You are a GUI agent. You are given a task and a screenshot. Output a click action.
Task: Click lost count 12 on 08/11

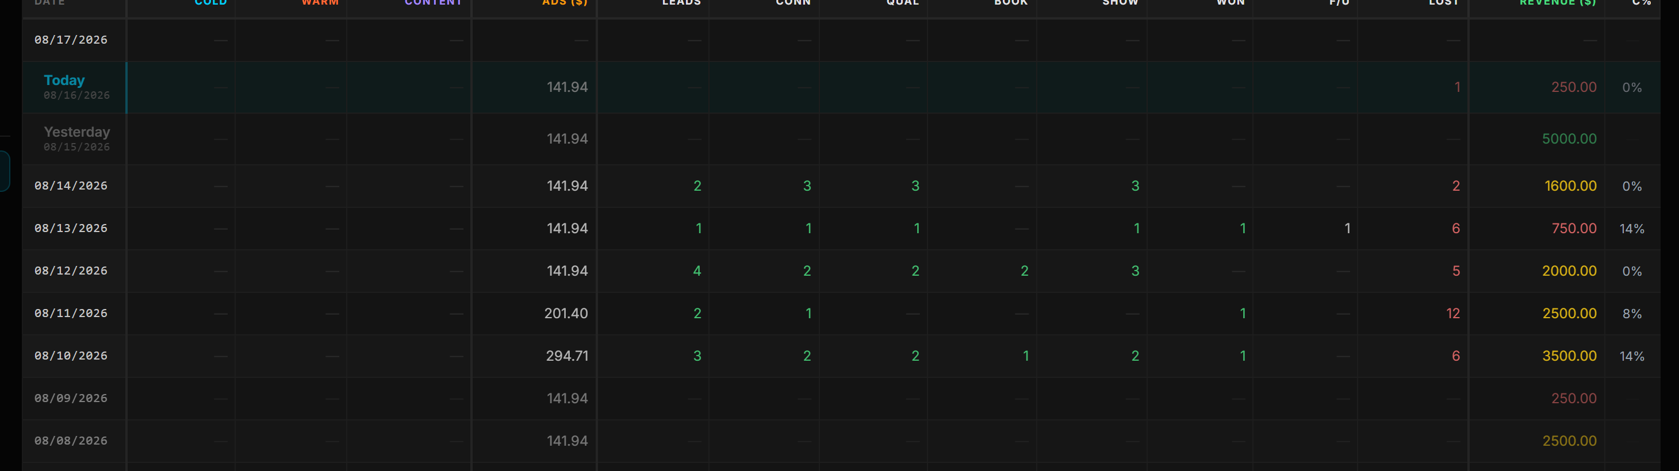pyautogui.click(x=1453, y=314)
